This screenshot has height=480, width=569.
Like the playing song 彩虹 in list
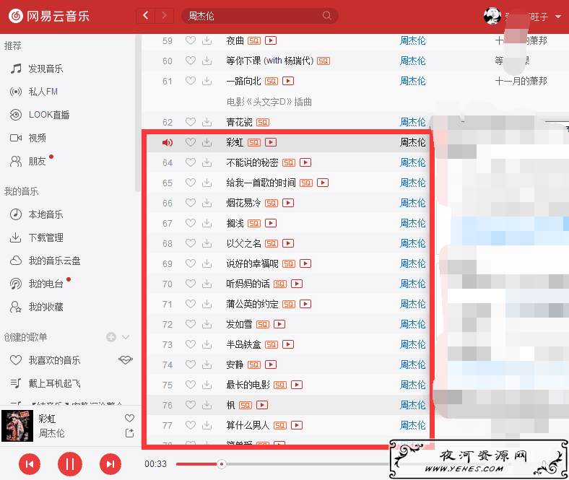click(x=191, y=142)
